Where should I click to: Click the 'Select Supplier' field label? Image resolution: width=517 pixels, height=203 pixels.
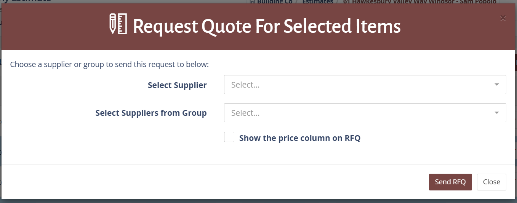point(177,85)
